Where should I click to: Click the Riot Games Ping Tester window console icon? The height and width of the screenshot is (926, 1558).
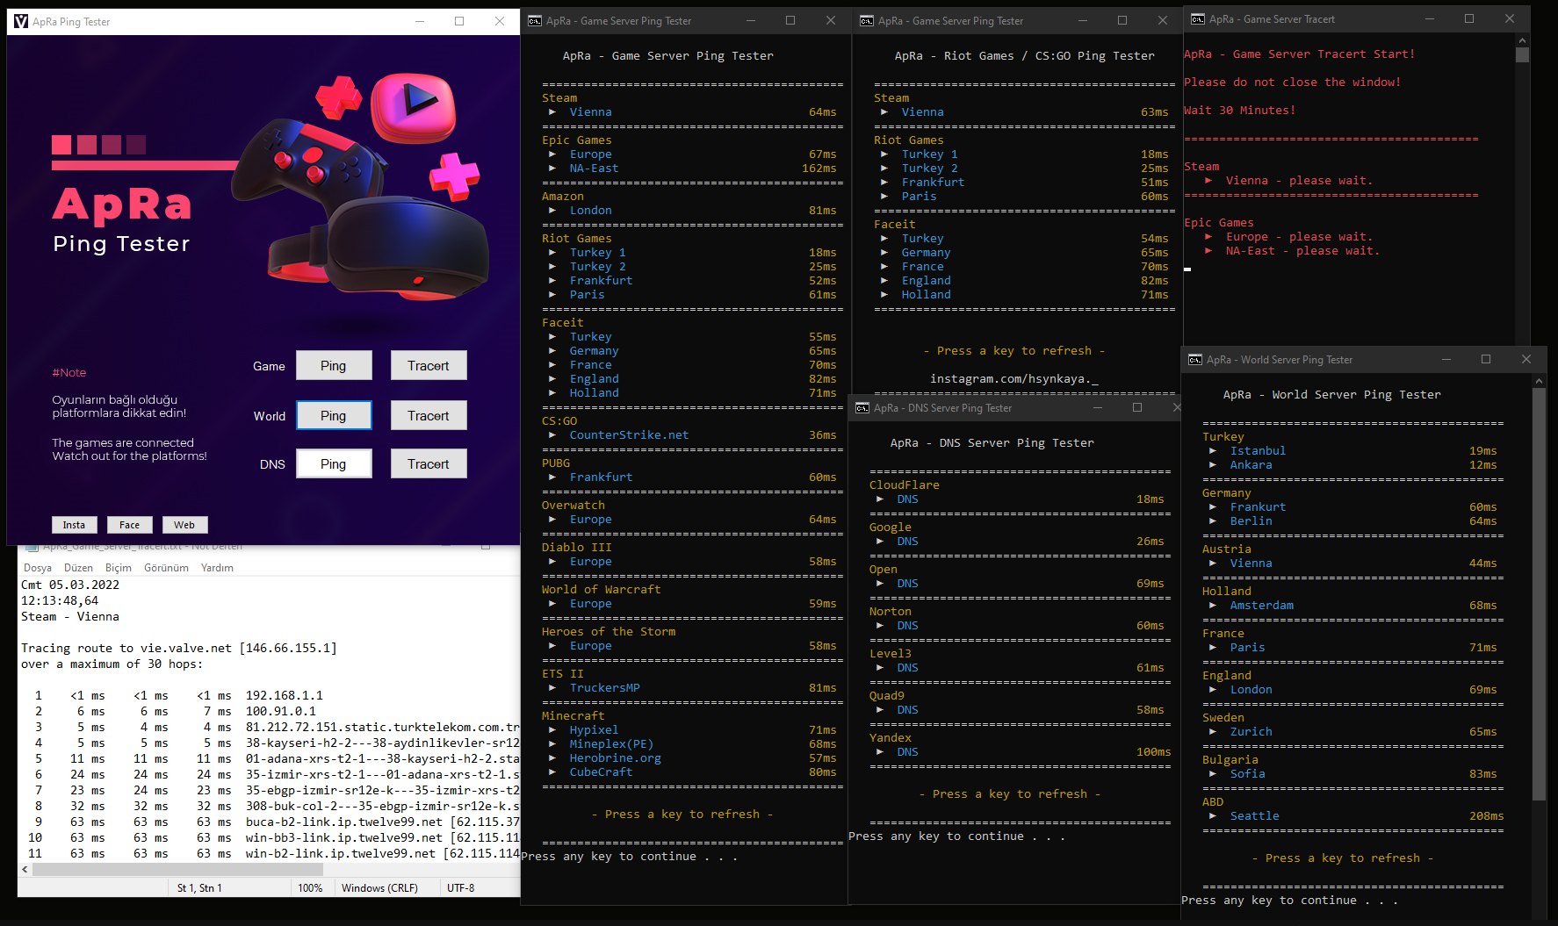point(867,21)
